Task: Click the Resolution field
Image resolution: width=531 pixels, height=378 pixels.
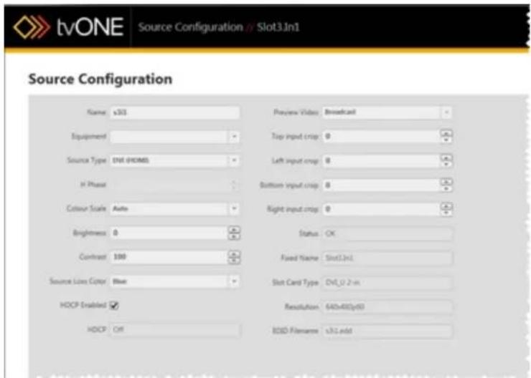Action: [x=387, y=306]
